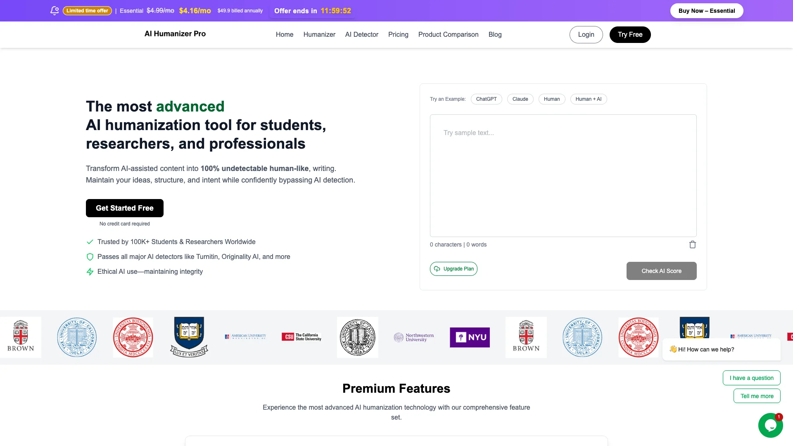This screenshot has height=446, width=793.
Task: Click the trash icon to clear text
Action: tap(693, 244)
